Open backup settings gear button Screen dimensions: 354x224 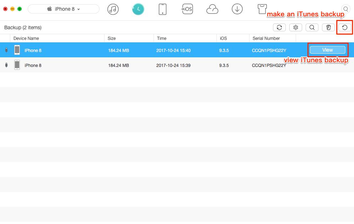click(295, 27)
